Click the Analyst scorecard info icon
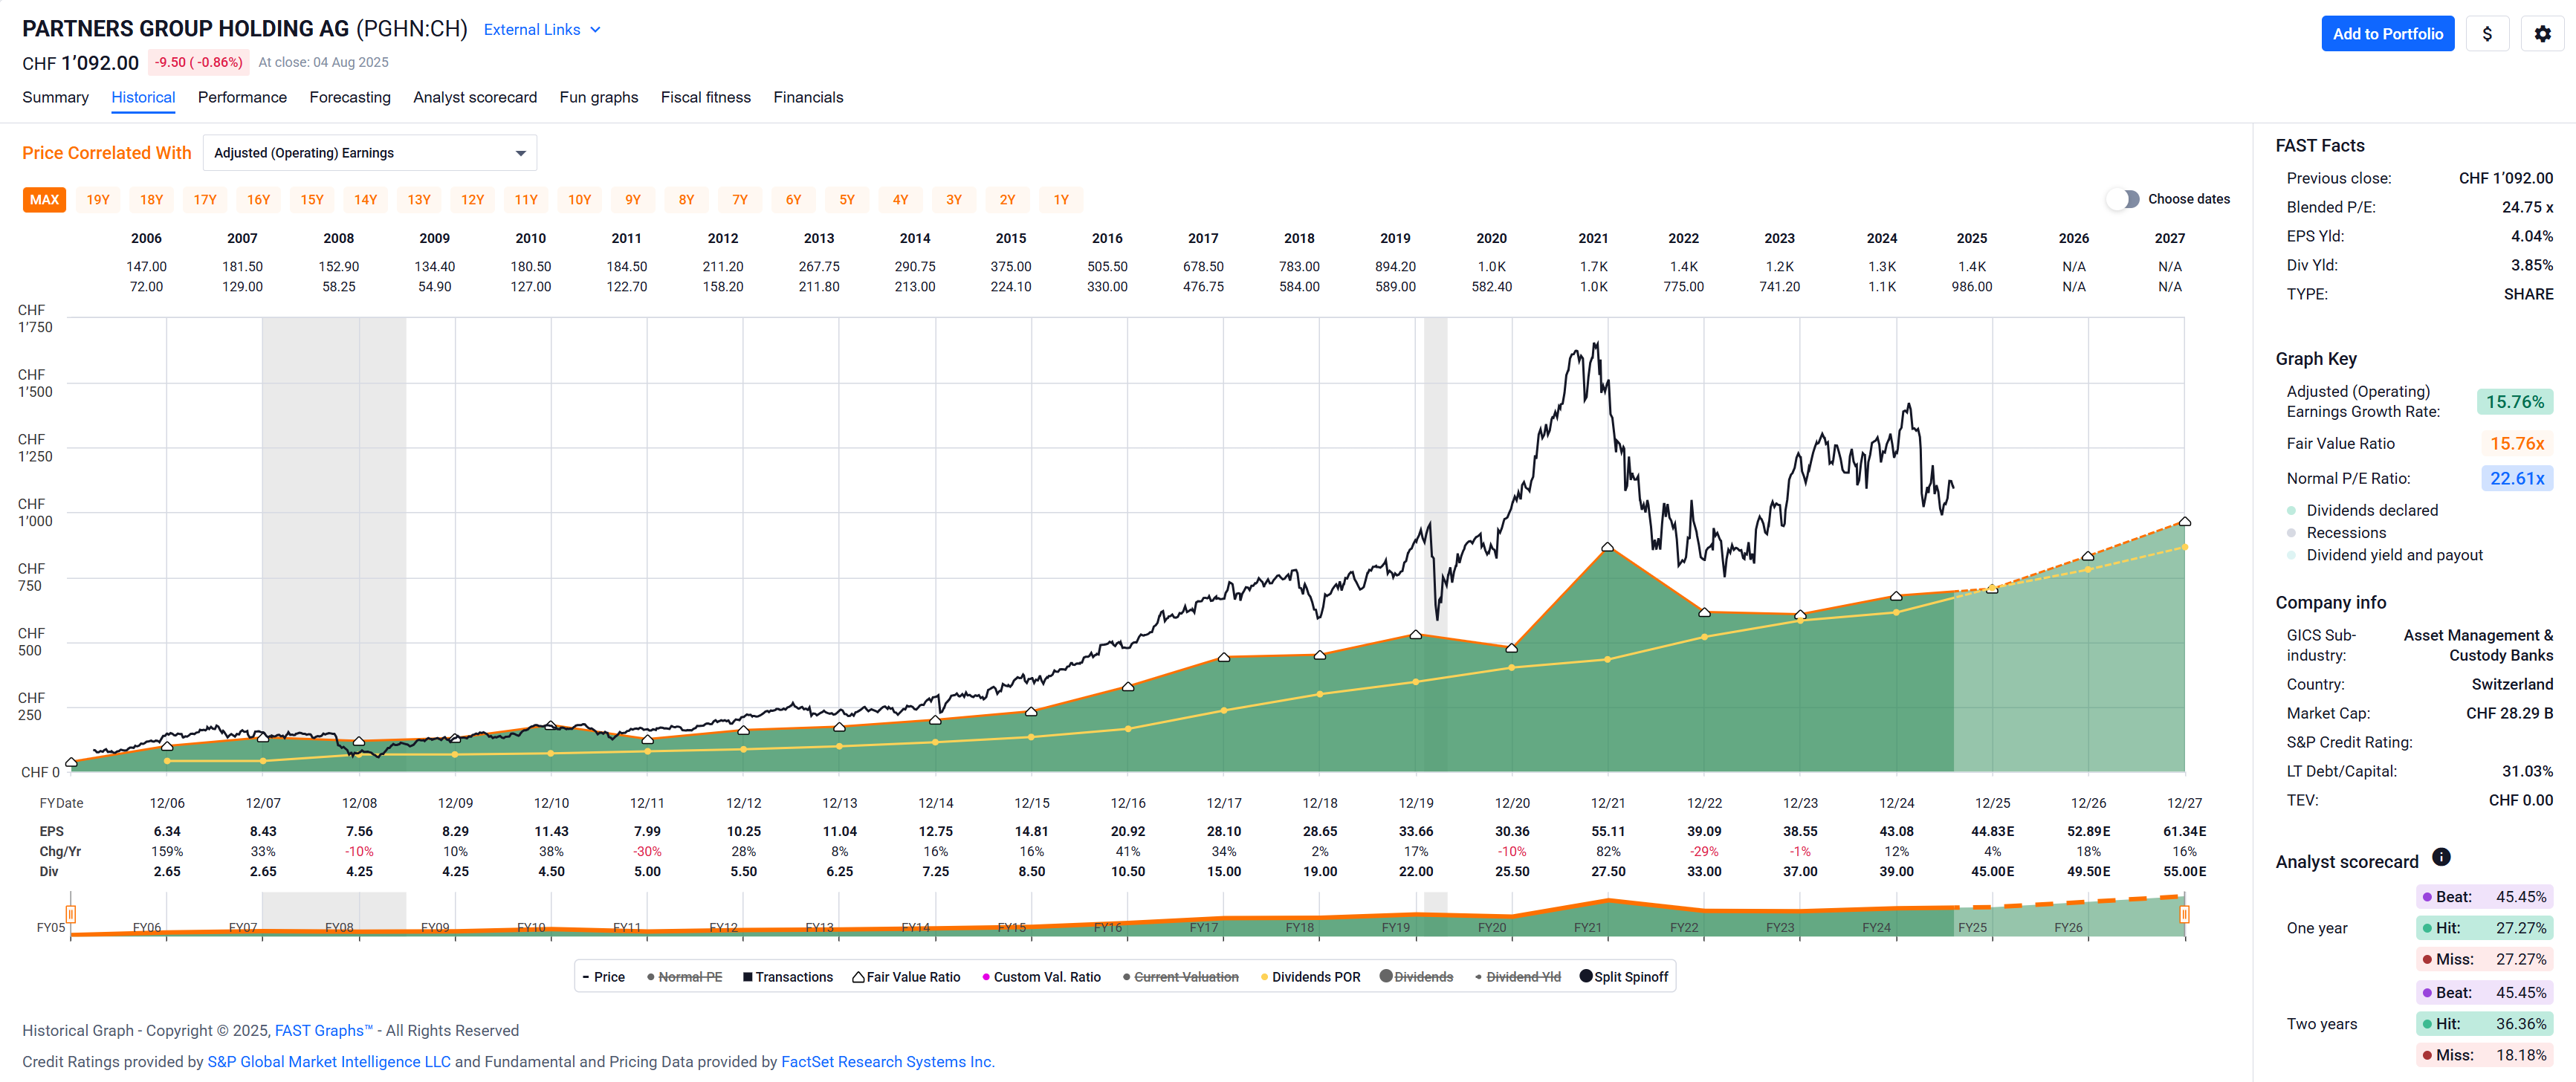Viewport: 2576px width, 1082px height. coord(2441,857)
